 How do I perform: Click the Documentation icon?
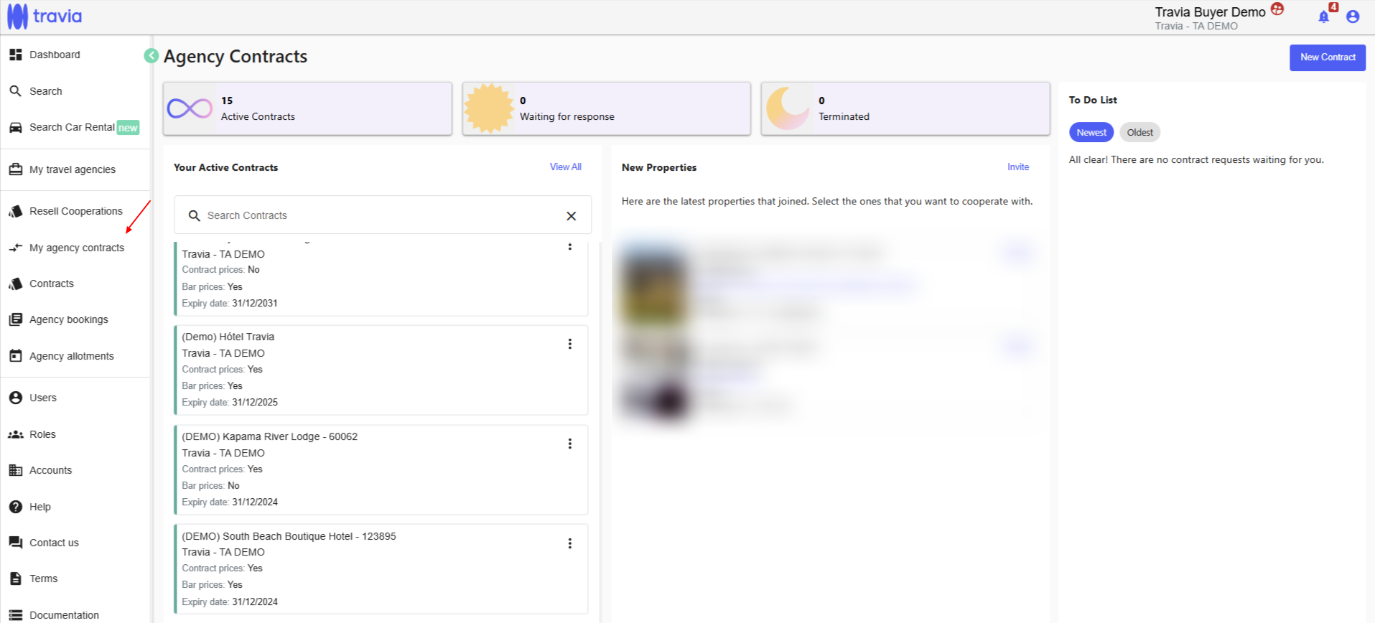coord(15,615)
